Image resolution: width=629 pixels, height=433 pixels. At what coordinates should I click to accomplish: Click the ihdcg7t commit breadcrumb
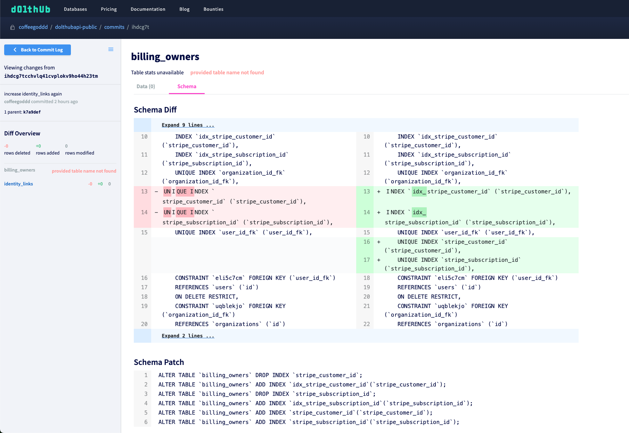(x=140, y=27)
